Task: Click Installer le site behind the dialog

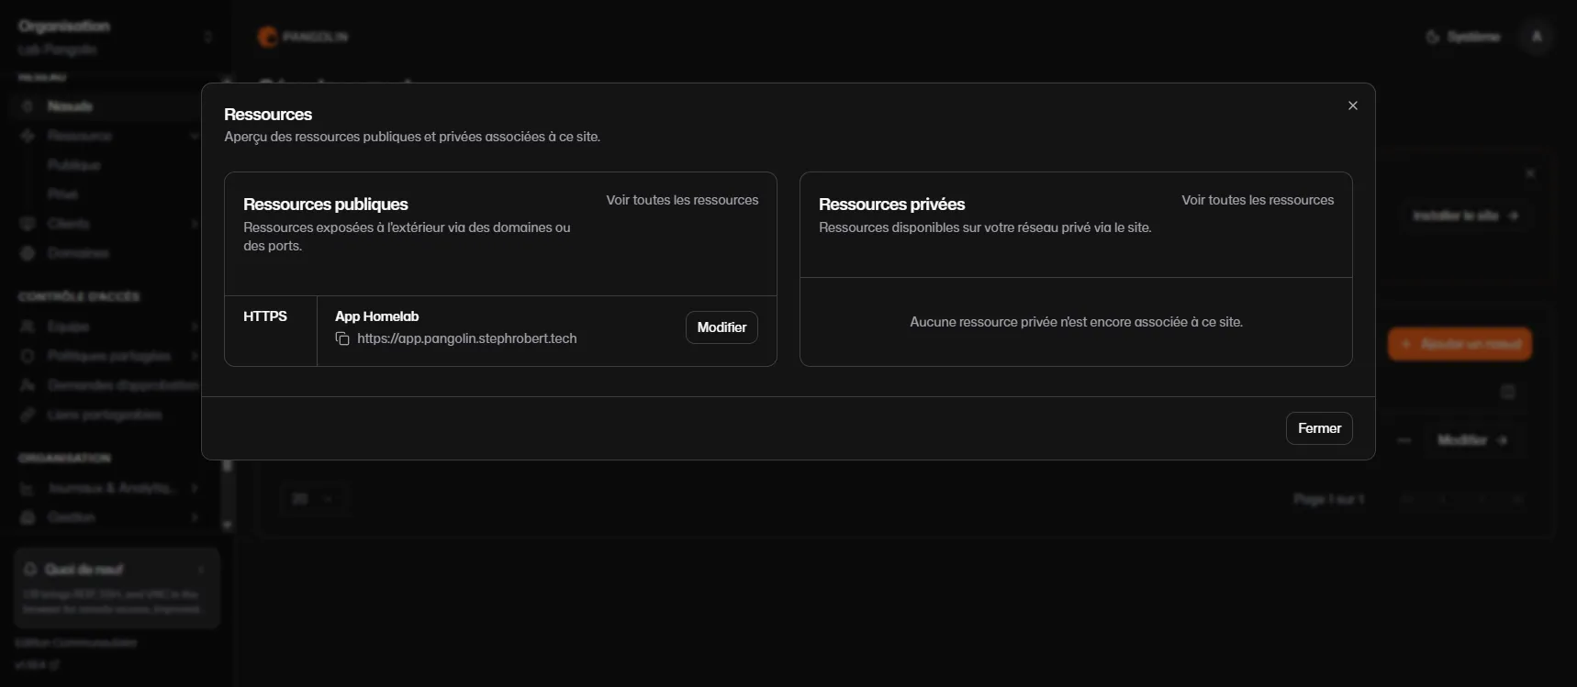Action: pyautogui.click(x=1466, y=216)
